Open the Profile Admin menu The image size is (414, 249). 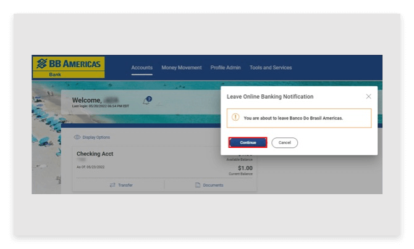click(x=226, y=67)
